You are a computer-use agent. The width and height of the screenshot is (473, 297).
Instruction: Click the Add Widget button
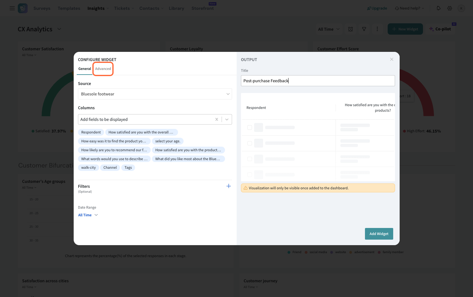[379, 234]
